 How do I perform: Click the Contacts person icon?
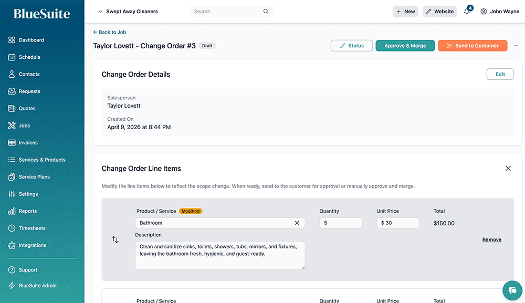click(12, 74)
